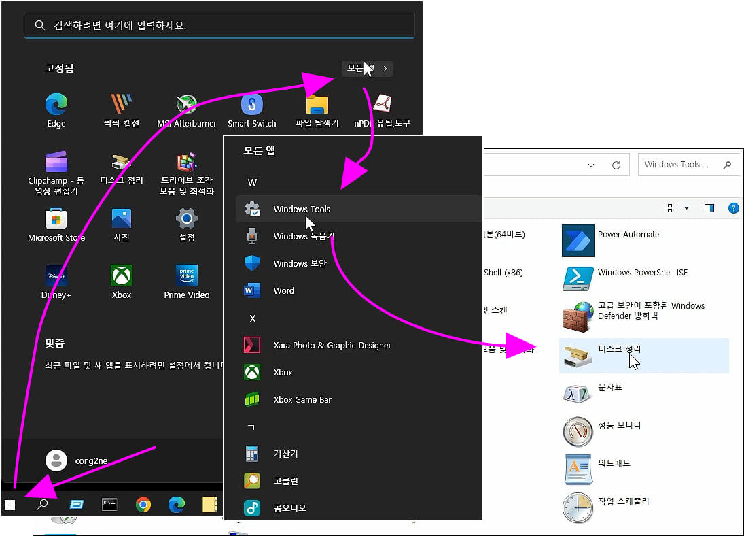Screen dimensions: 744x536
Task: Open view options dropdown arrow
Action: point(687,208)
